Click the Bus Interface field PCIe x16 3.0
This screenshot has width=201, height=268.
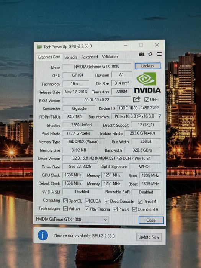(x=134, y=116)
